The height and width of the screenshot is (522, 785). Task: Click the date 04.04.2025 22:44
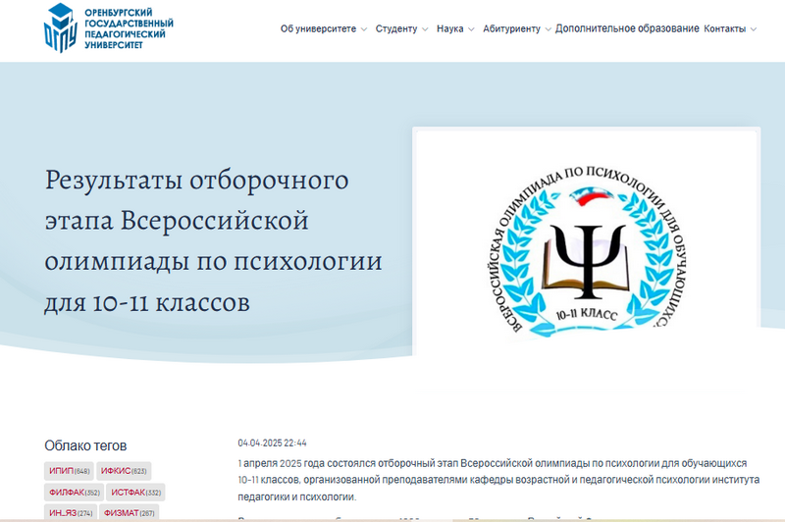[272, 443]
